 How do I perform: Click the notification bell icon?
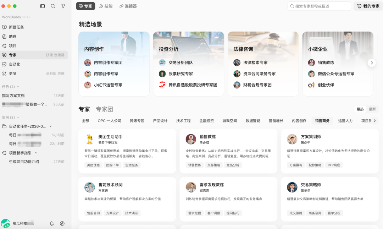[x=52, y=223]
